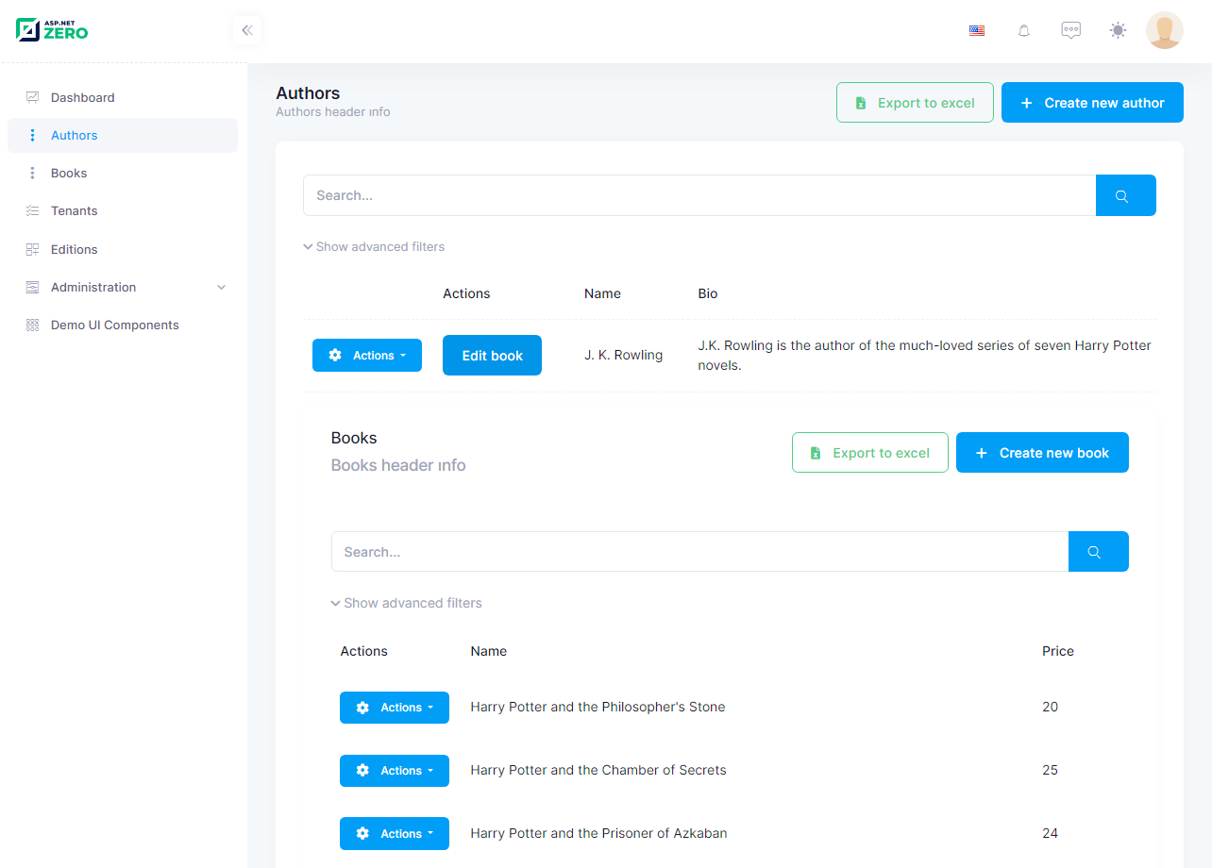Screen dimensions: 1212x868
Task: Open Actions dropdown for Chamber of Secrets
Action: click(395, 771)
